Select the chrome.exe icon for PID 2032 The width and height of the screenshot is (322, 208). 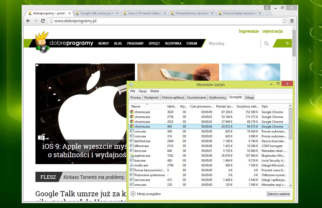(132, 121)
